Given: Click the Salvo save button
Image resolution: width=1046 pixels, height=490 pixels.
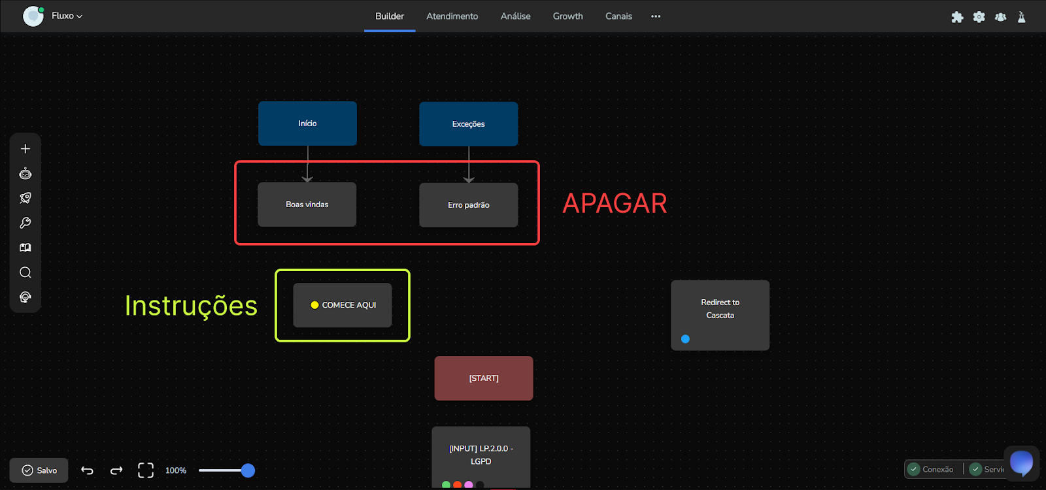Looking at the screenshot, I should (x=39, y=470).
